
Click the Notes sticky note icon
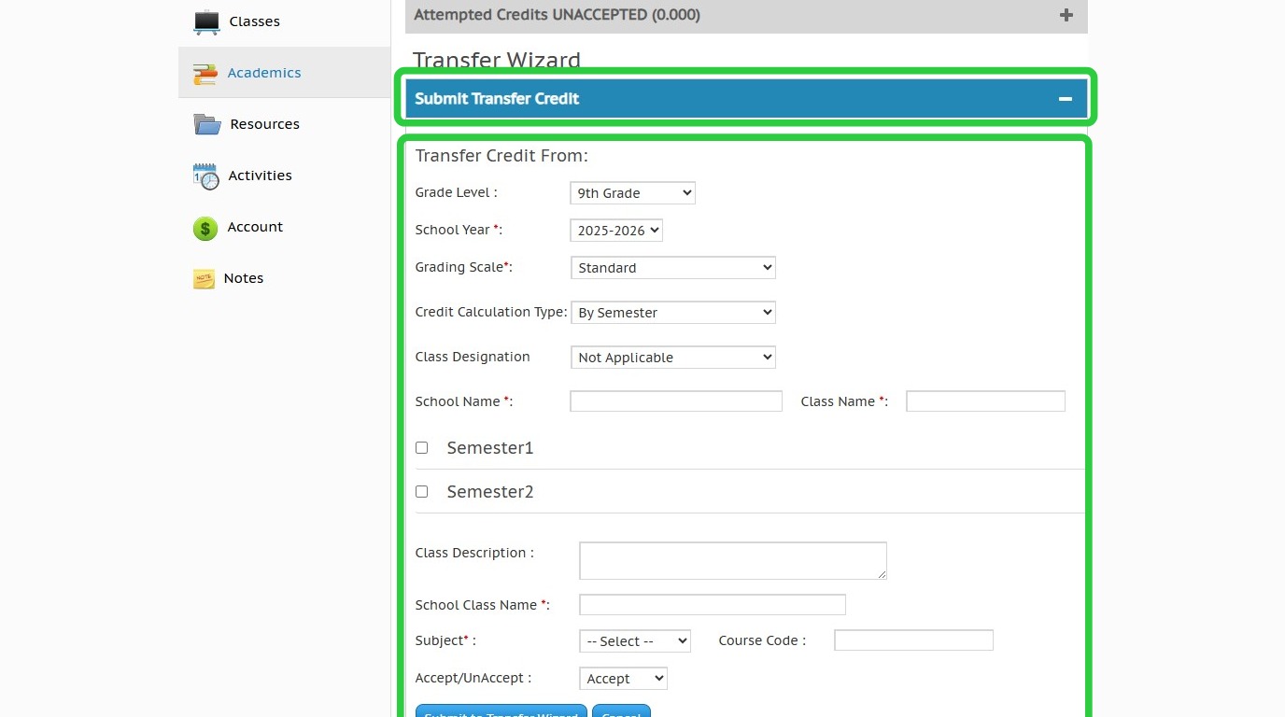[x=204, y=278]
